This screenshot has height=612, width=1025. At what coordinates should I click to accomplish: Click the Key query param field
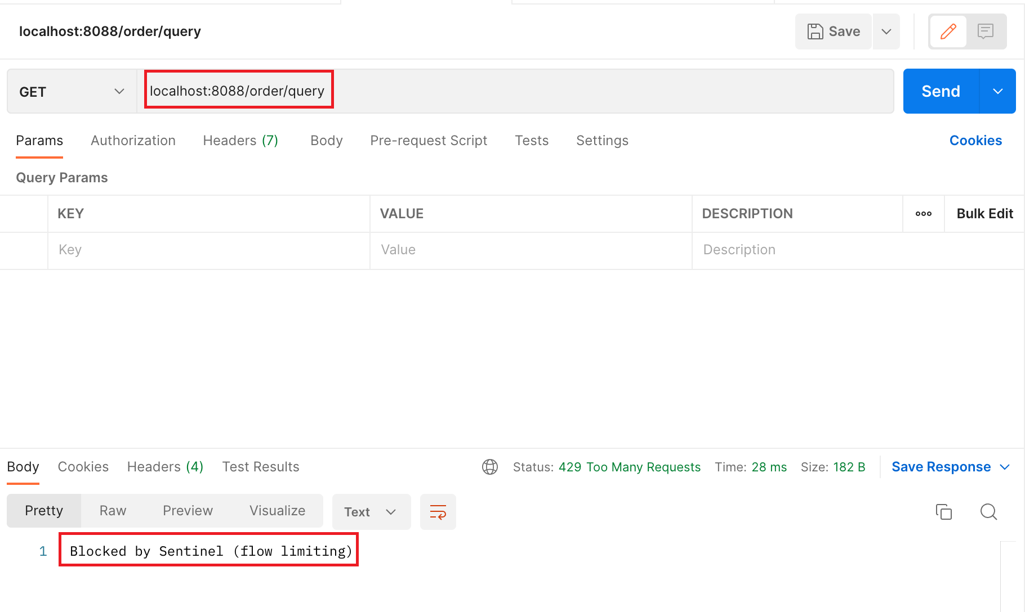(x=208, y=250)
